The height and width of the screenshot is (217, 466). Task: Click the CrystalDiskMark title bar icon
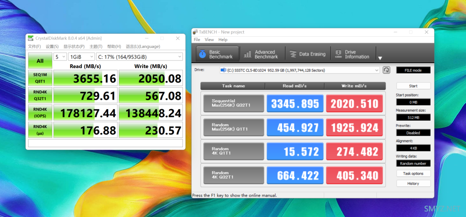31,38
